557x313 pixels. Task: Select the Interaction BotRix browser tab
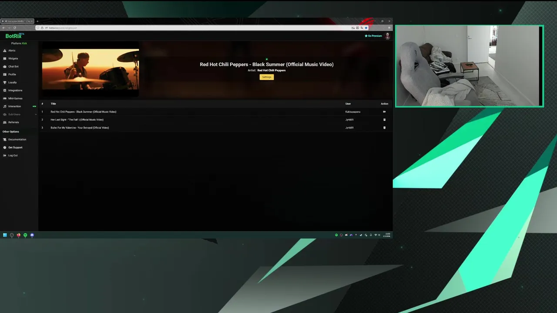click(17, 21)
